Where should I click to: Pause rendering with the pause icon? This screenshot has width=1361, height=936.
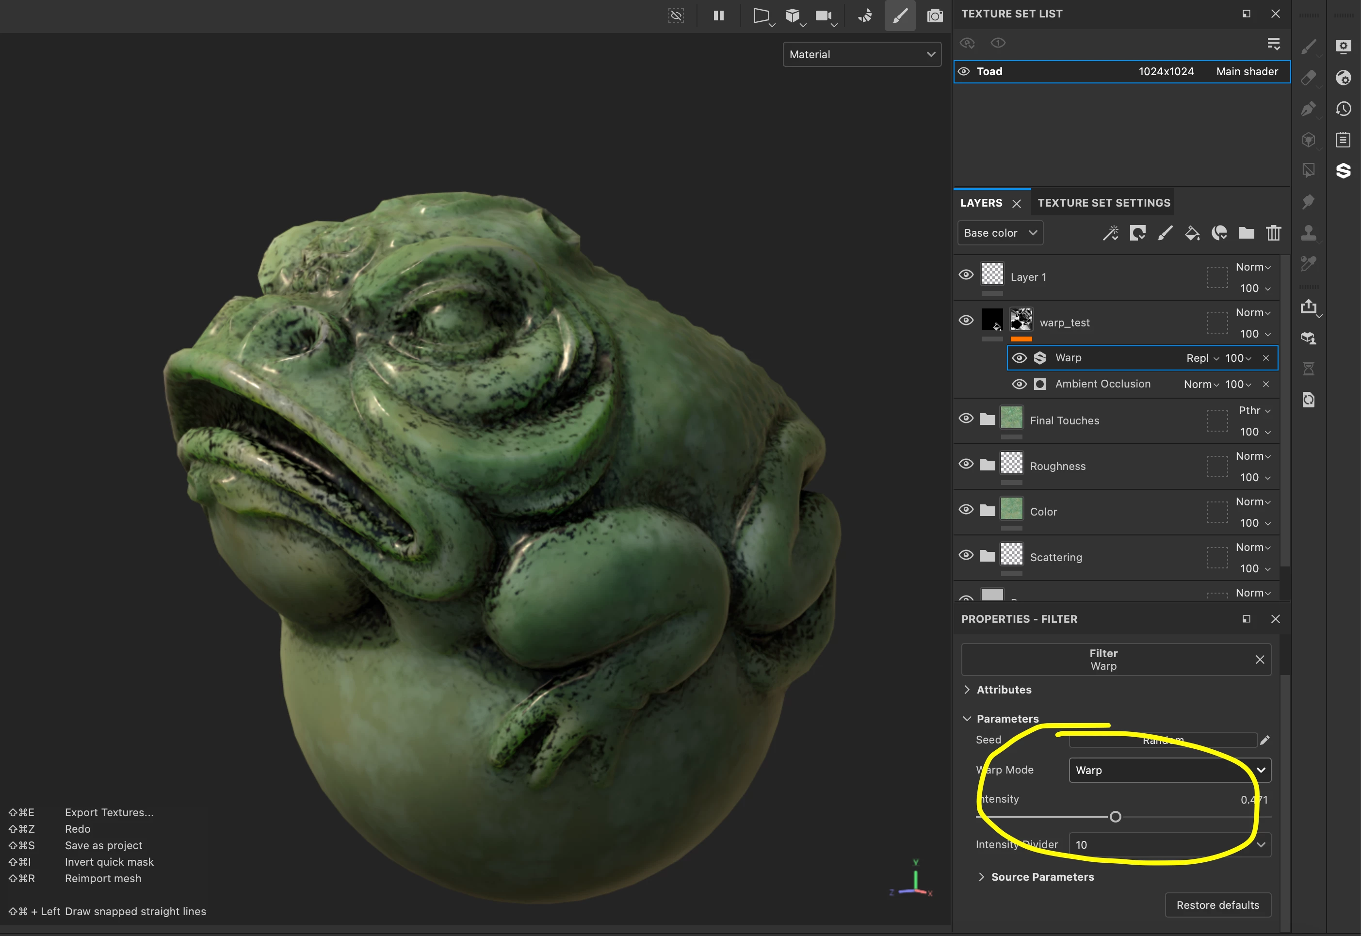tap(718, 16)
